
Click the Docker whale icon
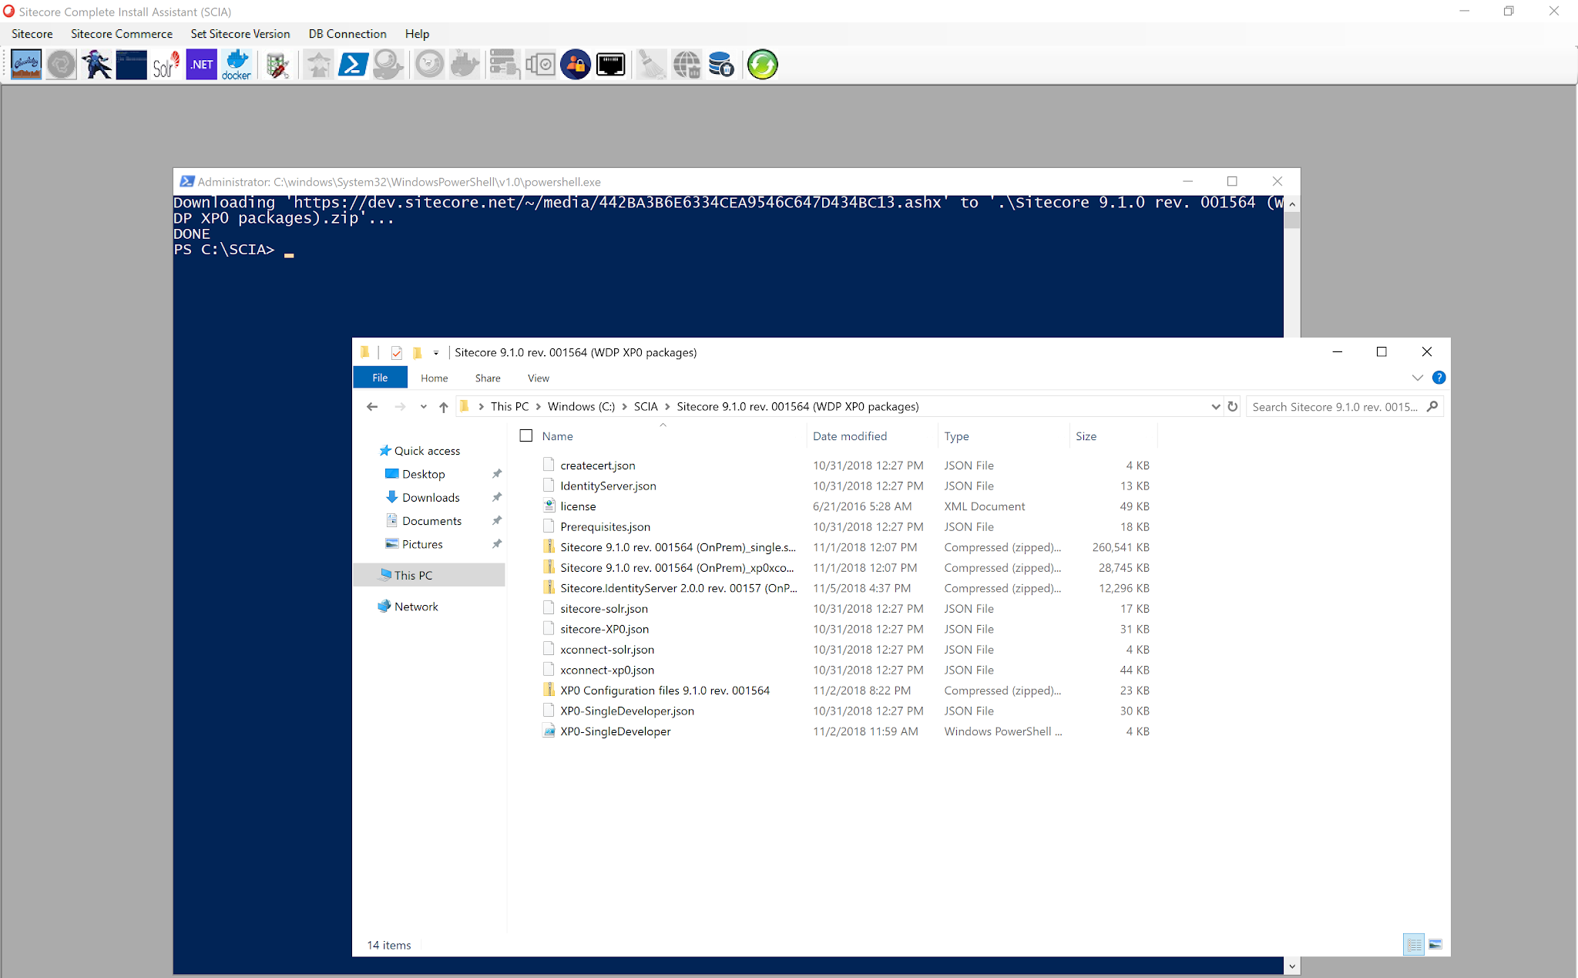237,65
